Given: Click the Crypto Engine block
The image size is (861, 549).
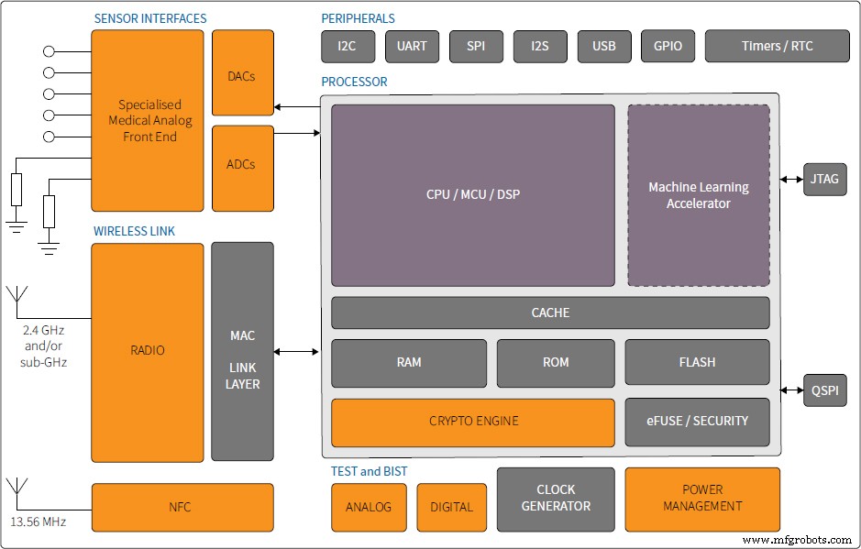Looking at the screenshot, I should click(472, 422).
